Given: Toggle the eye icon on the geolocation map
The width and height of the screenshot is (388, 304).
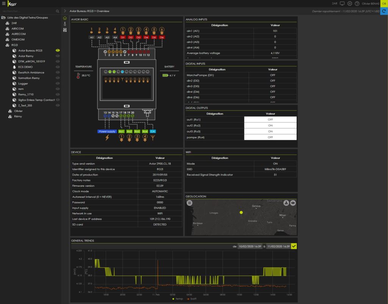Looking at the screenshot, I should 293,203.
